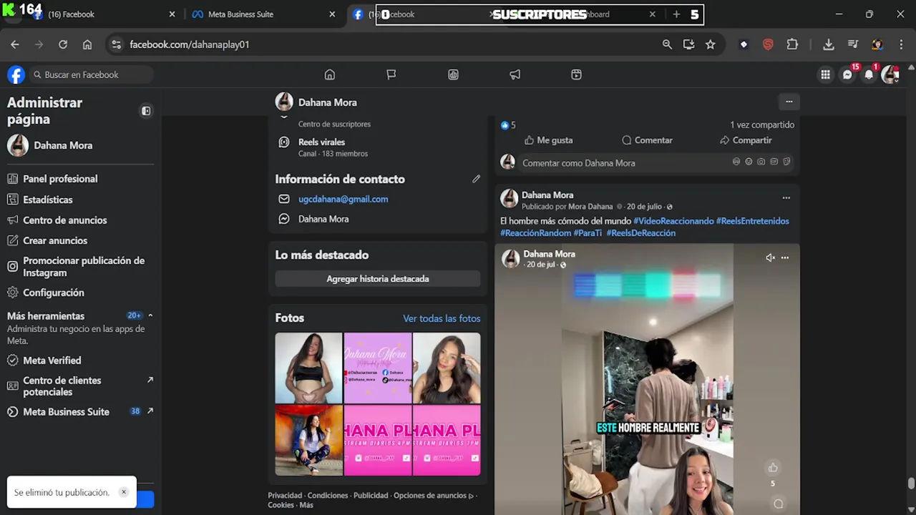The width and height of the screenshot is (916, 515).
Task: Open emoji picker in comment box
Action: (749, 162)
